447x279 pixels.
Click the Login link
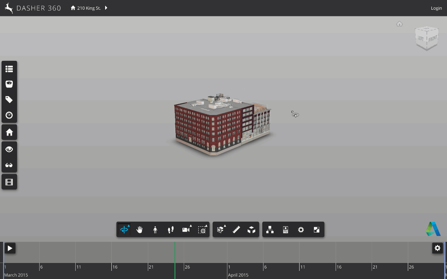(436, 8)
